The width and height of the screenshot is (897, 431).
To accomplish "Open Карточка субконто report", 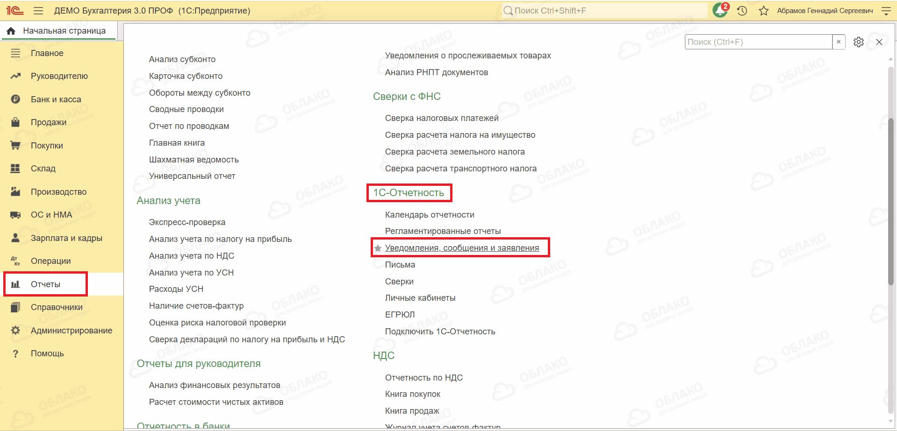I will 186,76.
